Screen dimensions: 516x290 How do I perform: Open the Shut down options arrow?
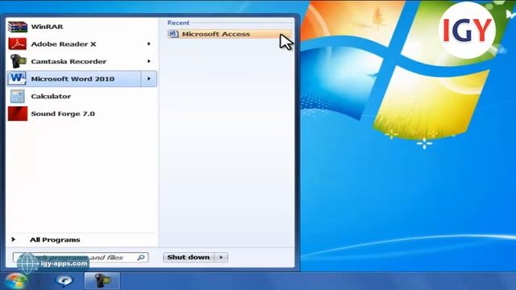(x=221, y=258)
